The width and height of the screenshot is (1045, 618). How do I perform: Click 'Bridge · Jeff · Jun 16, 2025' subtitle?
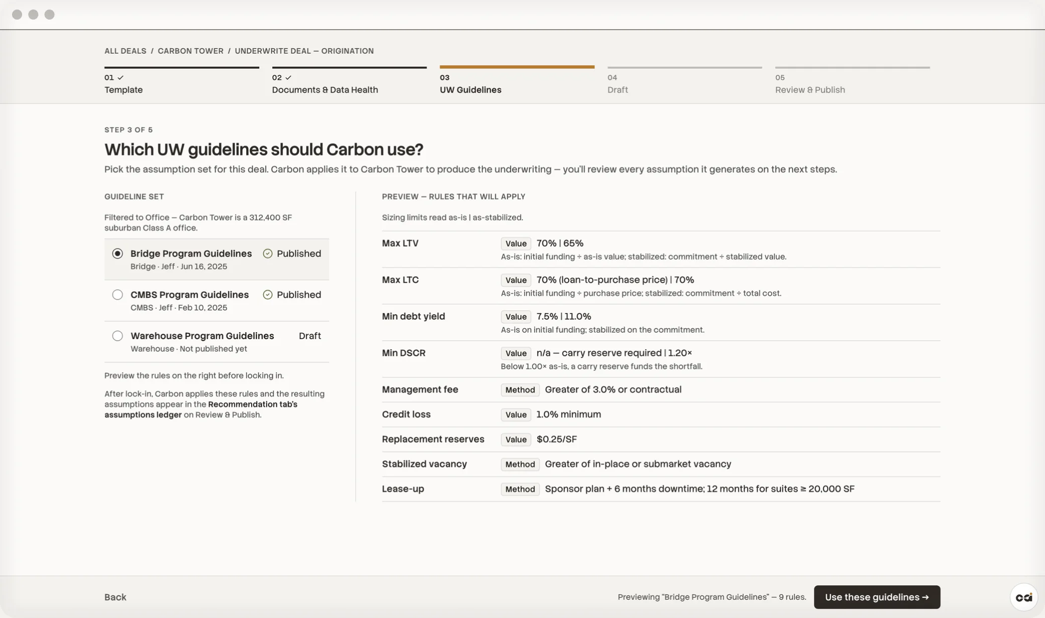click(179, 267)
